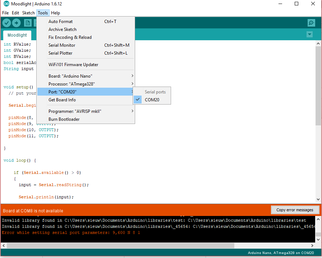
Task: Select checked COM20 serial port
Action: pos(152,100)
